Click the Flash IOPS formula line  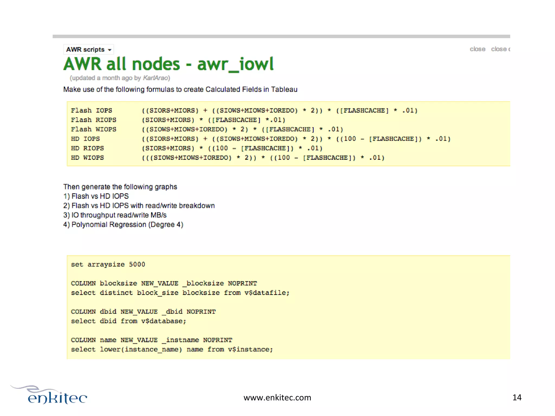(244, 110)
